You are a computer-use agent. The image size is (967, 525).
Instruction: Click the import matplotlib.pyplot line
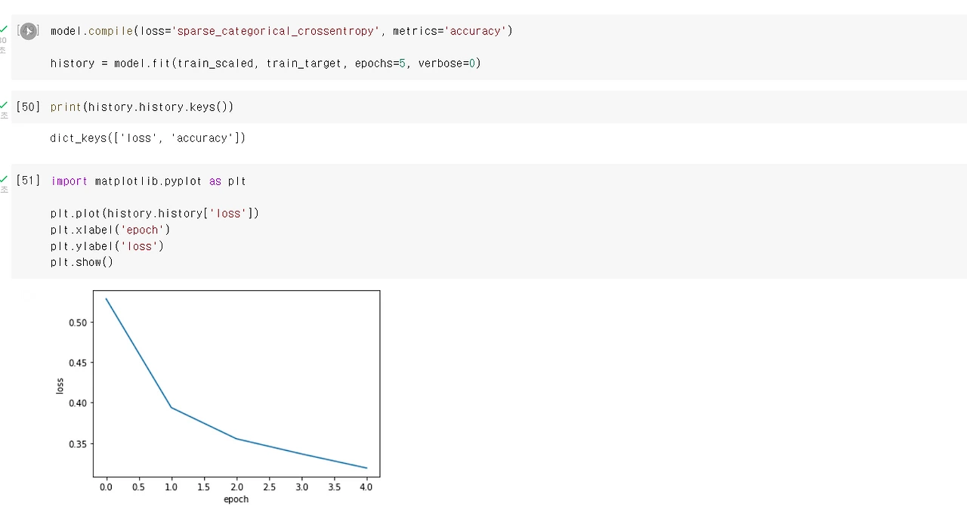click(x=149, y=181)
